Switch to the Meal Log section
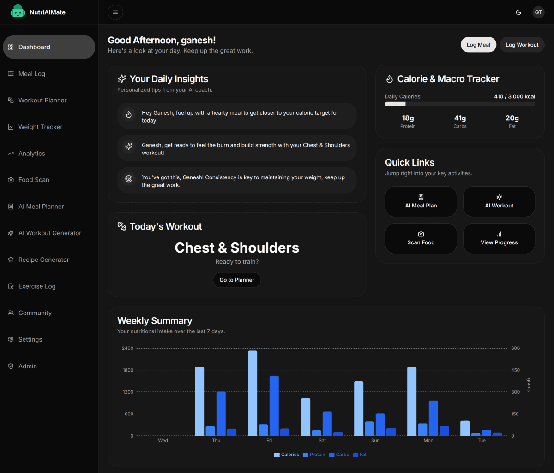The width and height of the screenshot is (554, 473). (x=32, y=74)
